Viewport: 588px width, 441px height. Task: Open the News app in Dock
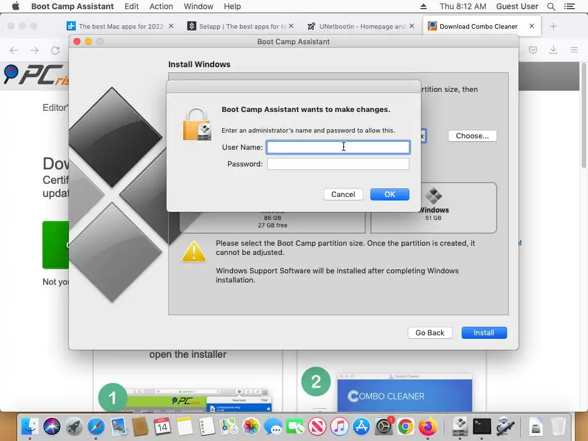coord(317,427)
